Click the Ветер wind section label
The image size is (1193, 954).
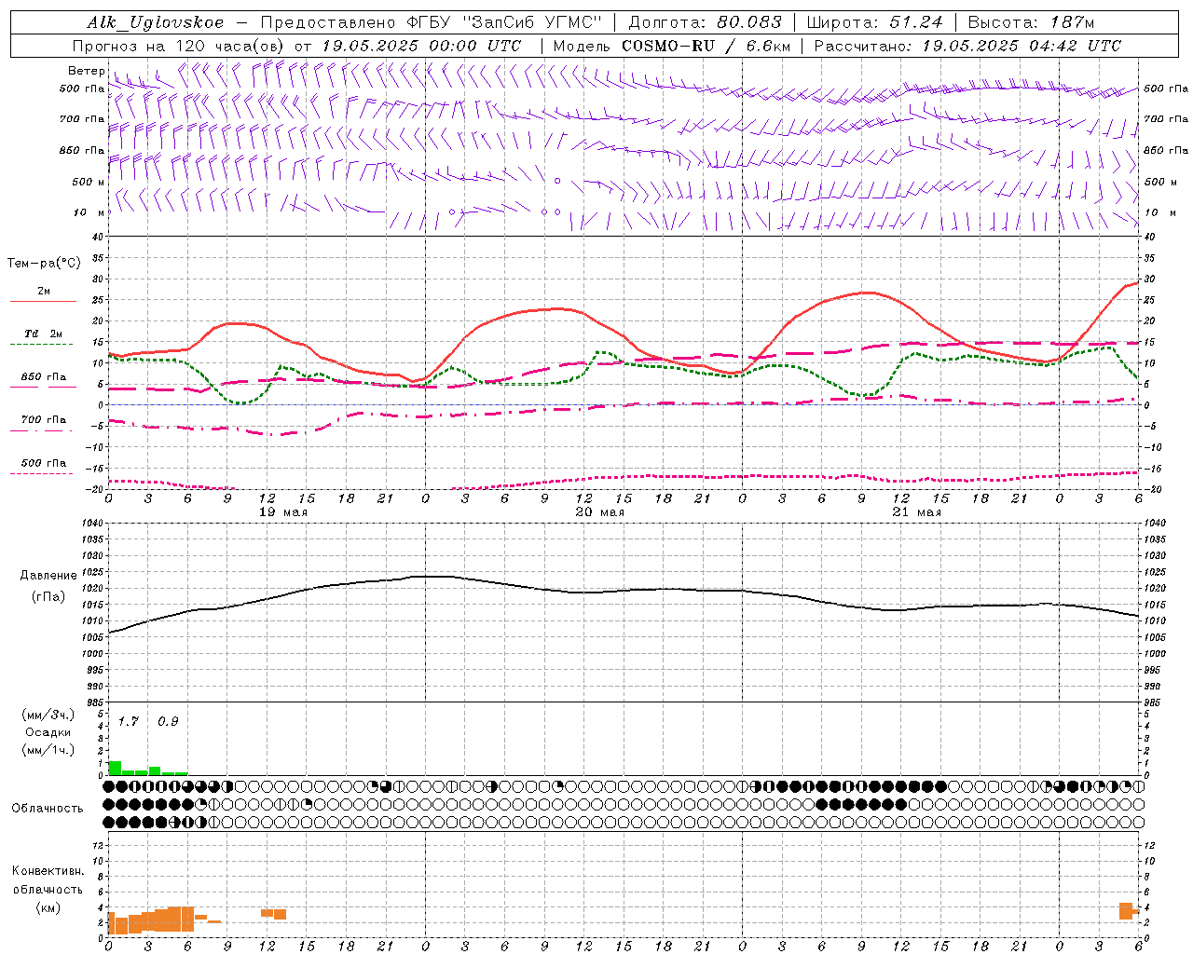[86, 71]
